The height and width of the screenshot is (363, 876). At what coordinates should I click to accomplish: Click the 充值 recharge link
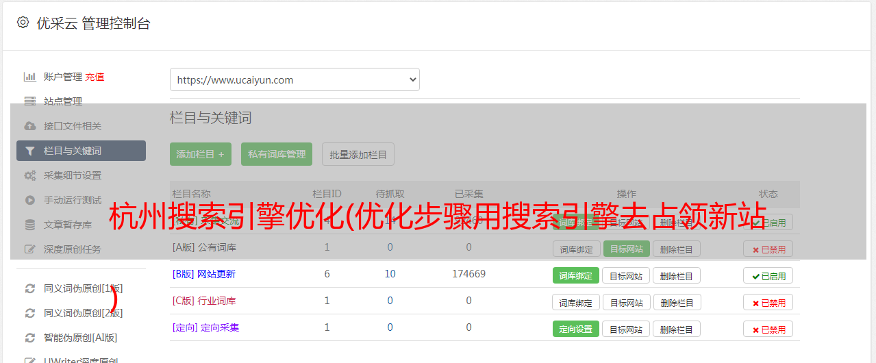click(x=95, y=77)
